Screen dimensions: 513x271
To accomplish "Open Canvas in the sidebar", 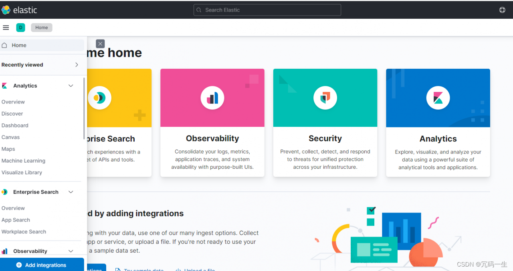I will pyautogui.click(x=10, y=137).
